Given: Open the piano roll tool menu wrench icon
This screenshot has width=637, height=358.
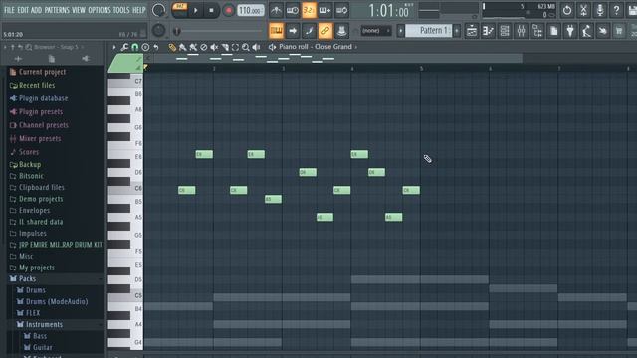Looking at the screenshot, I should point(124,47).
